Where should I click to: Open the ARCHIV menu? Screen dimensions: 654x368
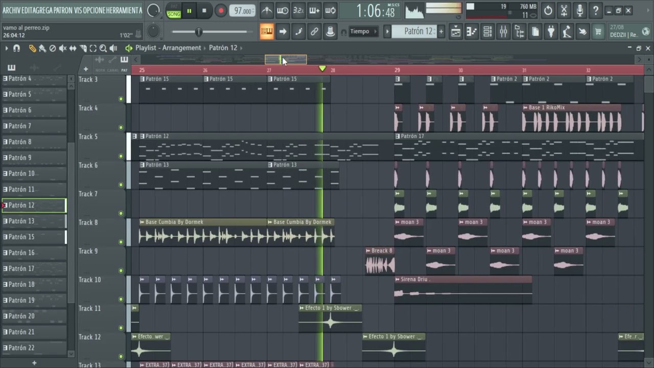click(12, 10)
